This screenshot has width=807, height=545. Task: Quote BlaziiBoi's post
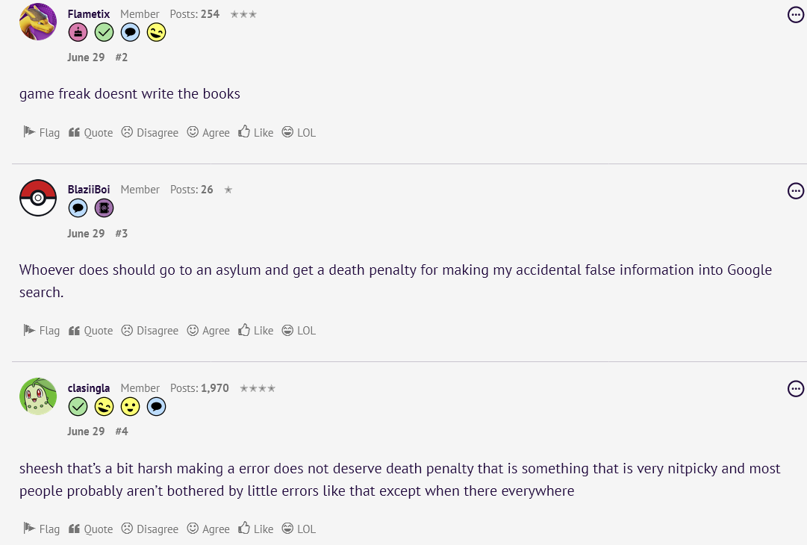click(90, 330)
